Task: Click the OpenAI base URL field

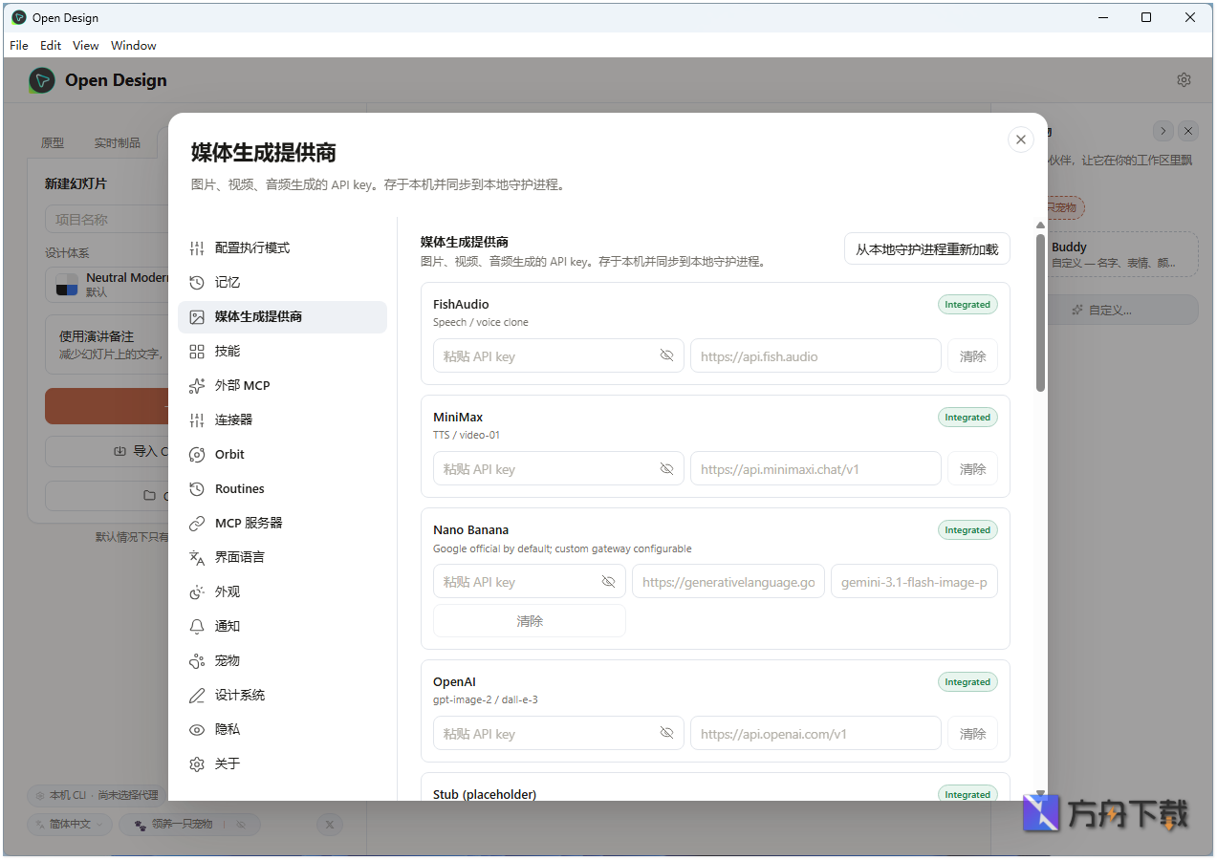Action: 815,733
